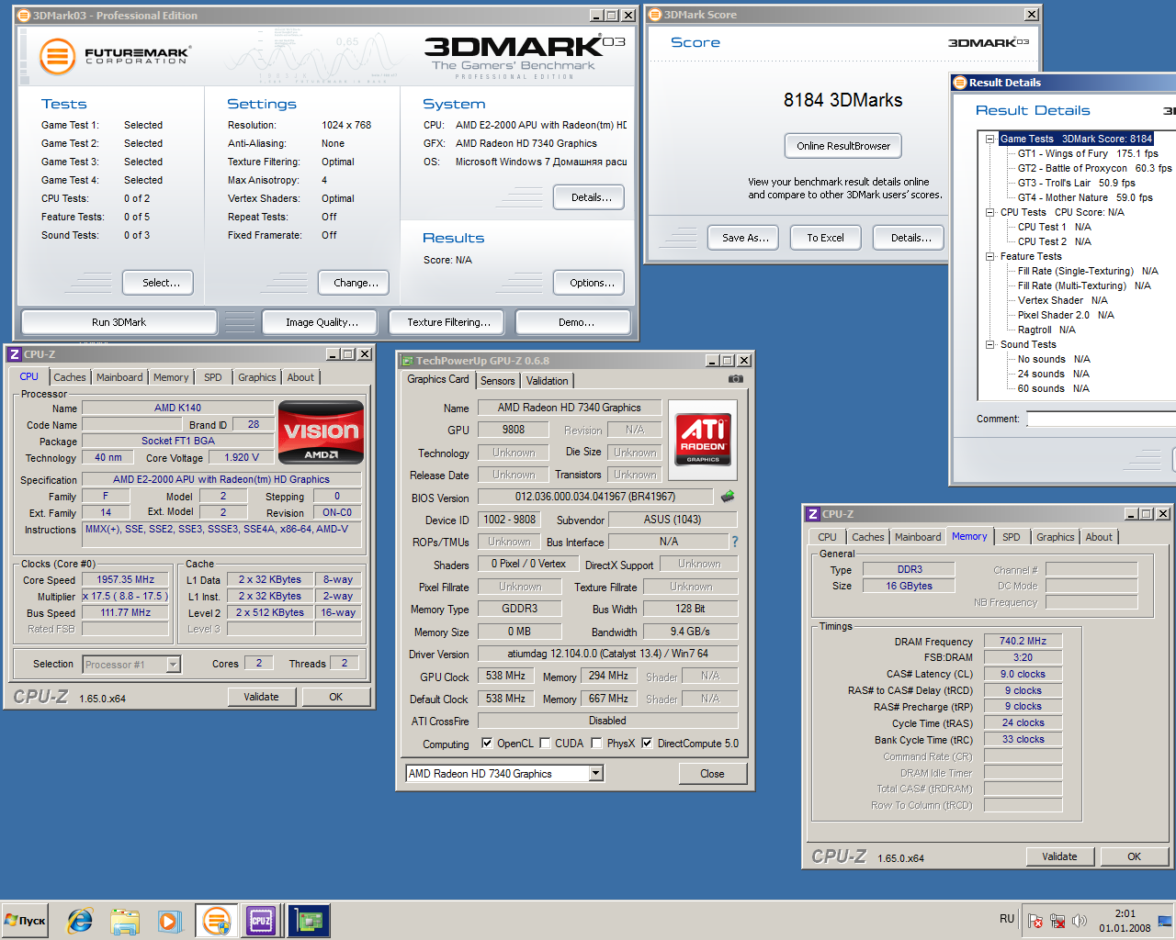
Task: Switch to the Validation tab in GPU-Z
Action: pyautogui.click(x=548, y=381)
